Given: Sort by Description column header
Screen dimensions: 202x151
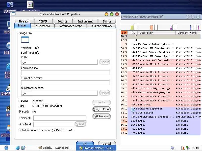Looking at the screenshot, I should 157,33.
